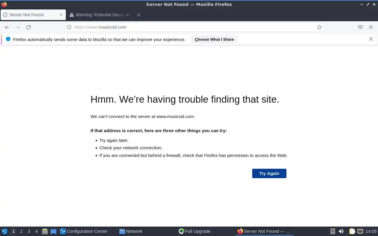Click the Try Again button
The width and height of the screenshot is (378, 236).
point(269,173)
